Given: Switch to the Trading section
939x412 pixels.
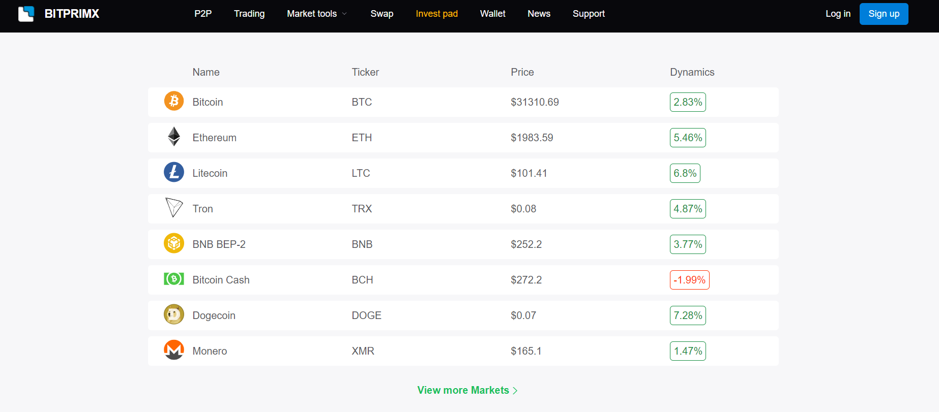Looking at the screenshot, I should (x=249, y=14).
